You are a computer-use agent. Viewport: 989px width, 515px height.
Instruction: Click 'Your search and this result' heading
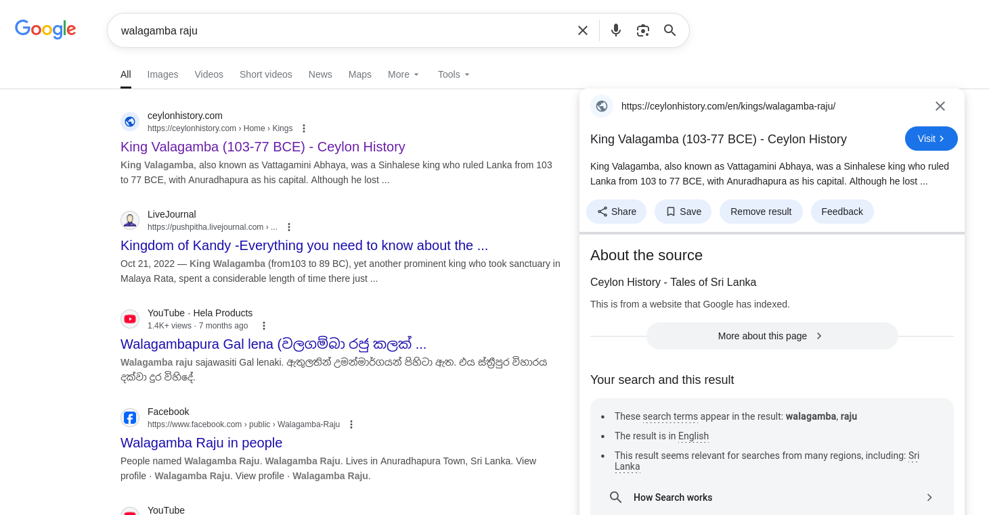point(662,380)
